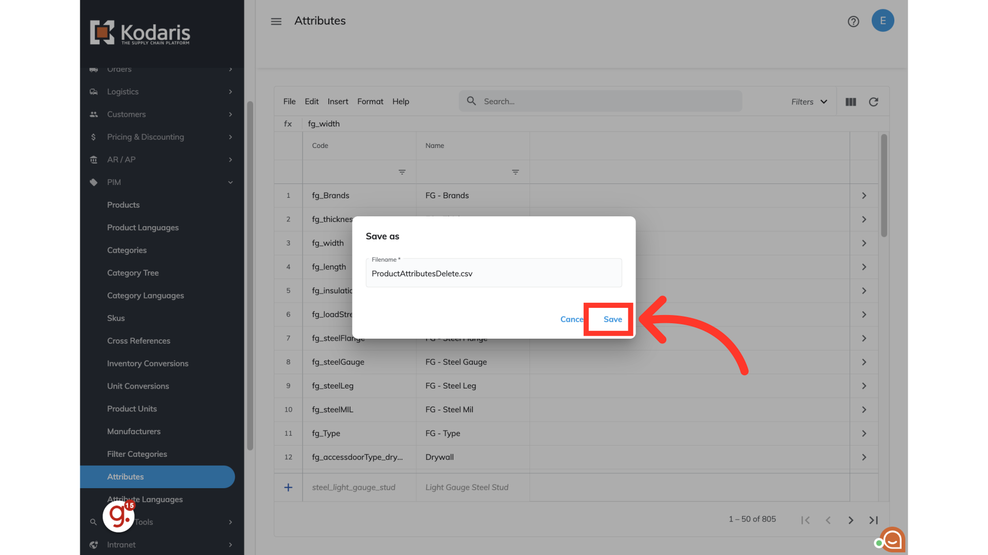Open the Filters dropdown
988x555 pixels.
coord(809,102)
